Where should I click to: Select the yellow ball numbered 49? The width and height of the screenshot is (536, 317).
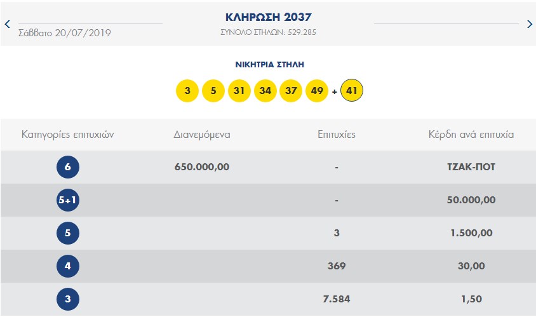coord(317,91)
